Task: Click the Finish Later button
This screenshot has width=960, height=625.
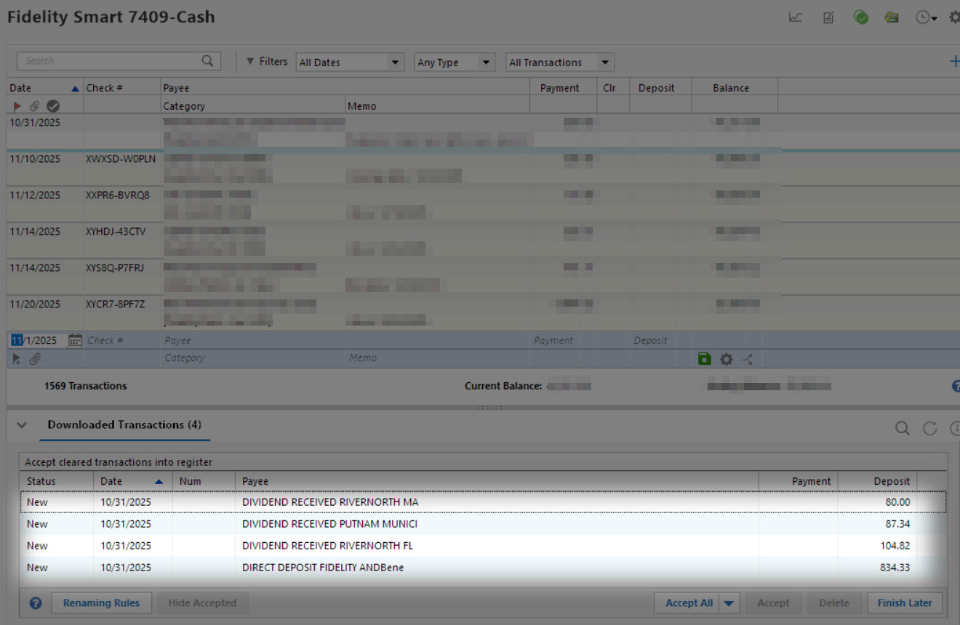Action: 905,603
